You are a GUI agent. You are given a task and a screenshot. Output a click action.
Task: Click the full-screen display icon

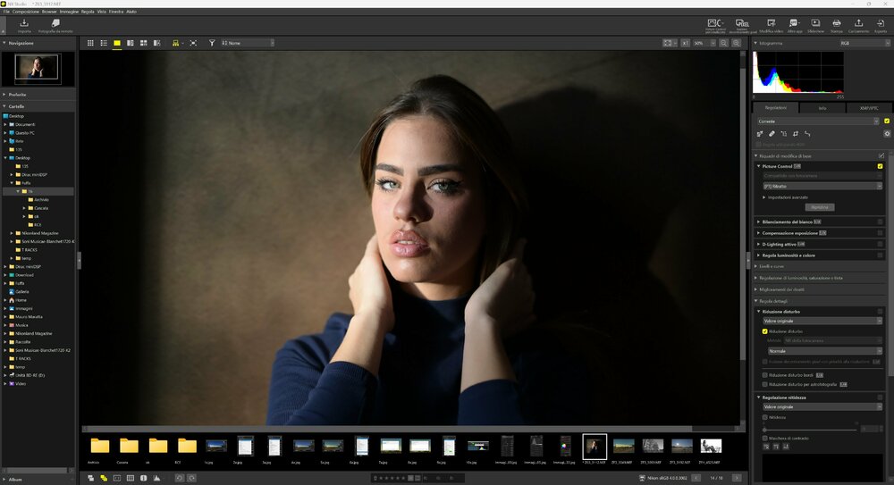193,43
